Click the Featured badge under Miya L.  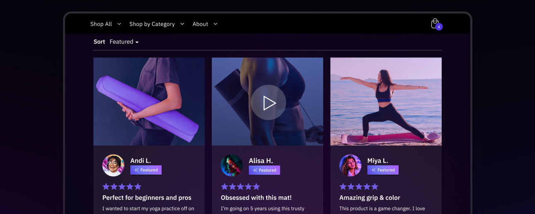(383, 170)
